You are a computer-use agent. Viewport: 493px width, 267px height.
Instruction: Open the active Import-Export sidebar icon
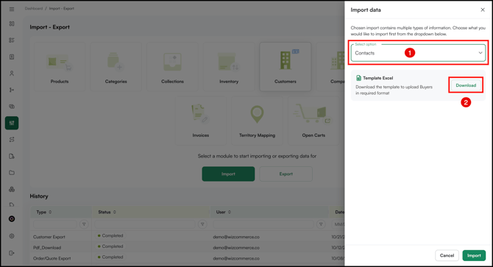point(12,123)
